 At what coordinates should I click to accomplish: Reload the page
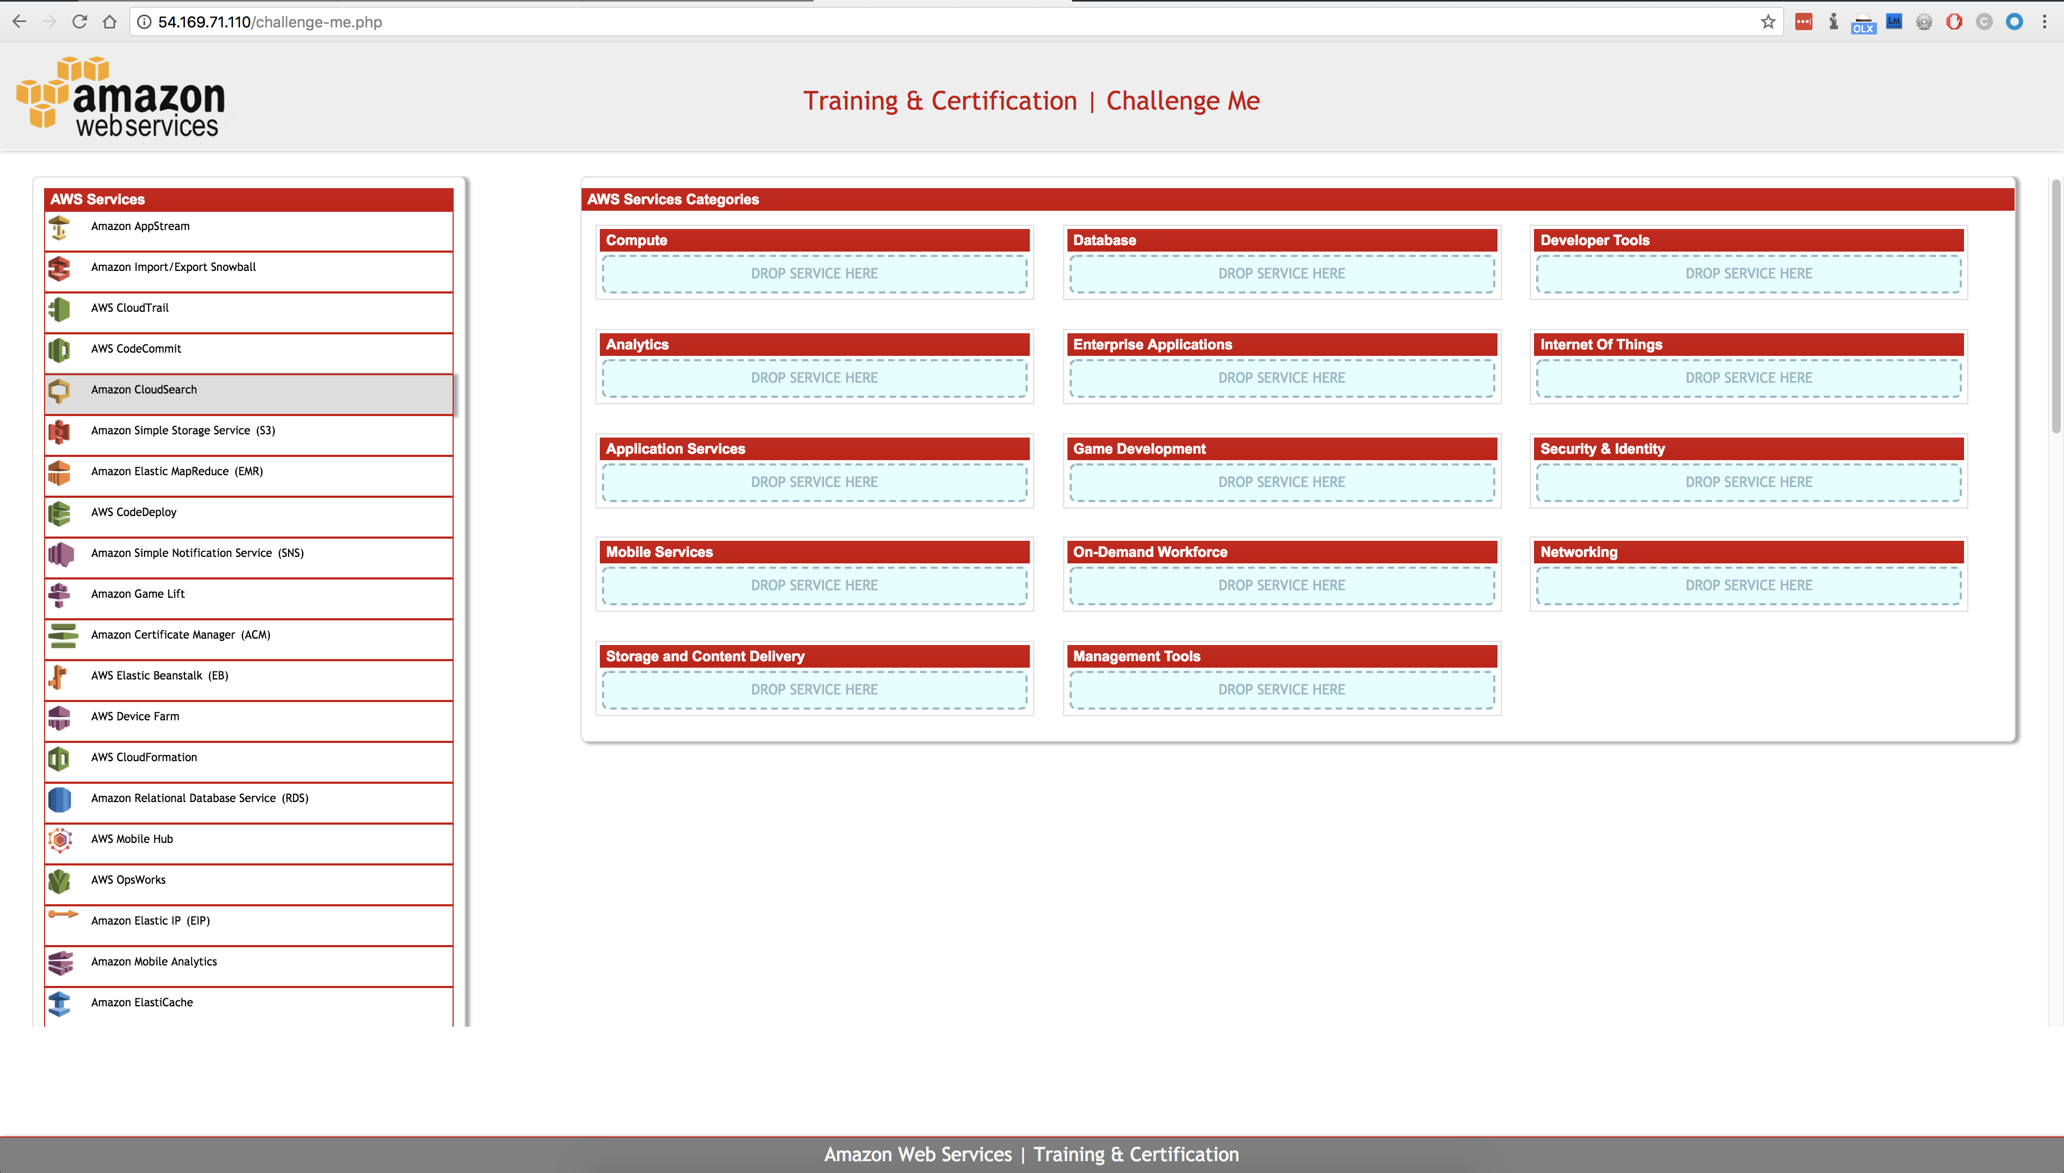[x=79, y=22]
